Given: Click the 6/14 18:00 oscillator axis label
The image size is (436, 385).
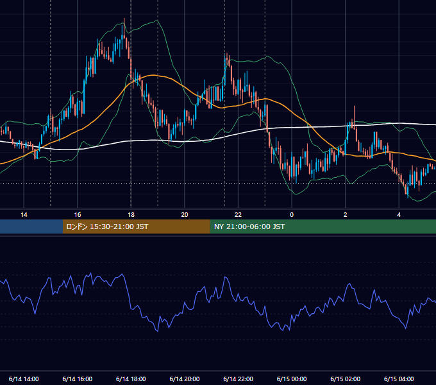Looking at the screenshot, I should coord(131,379).
